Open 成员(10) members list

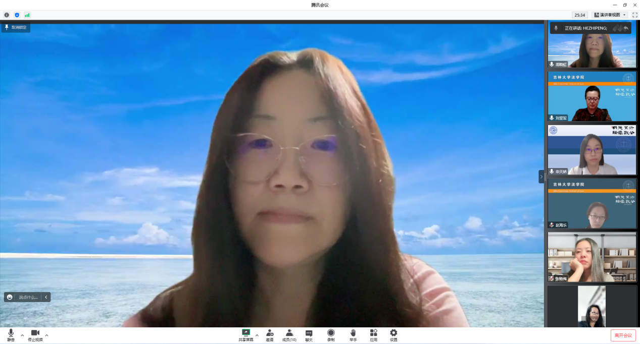289,333
